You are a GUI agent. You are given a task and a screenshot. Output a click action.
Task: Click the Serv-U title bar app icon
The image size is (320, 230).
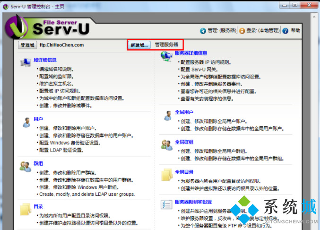click(x=5, y=7)
